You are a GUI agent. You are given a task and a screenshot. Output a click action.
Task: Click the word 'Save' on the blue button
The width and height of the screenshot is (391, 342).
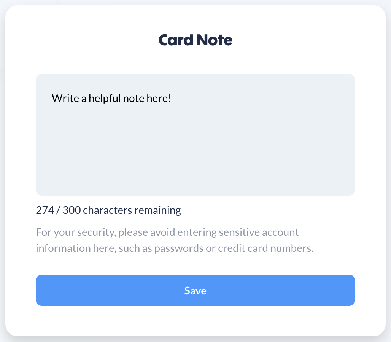pos(195,290)
